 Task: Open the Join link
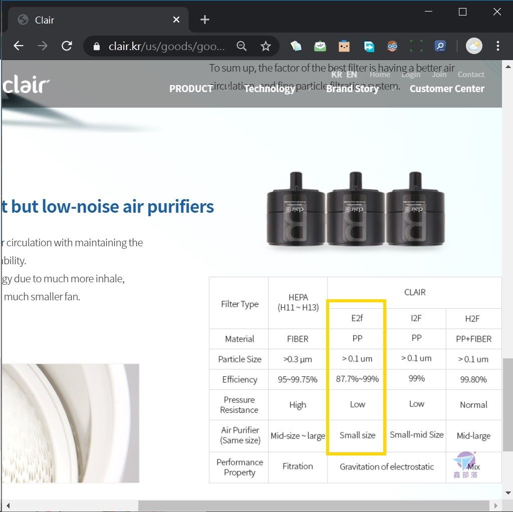(x=439, y=75)
